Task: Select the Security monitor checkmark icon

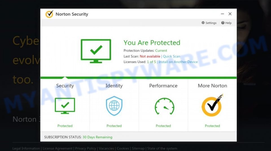Action: pos(65,106)
